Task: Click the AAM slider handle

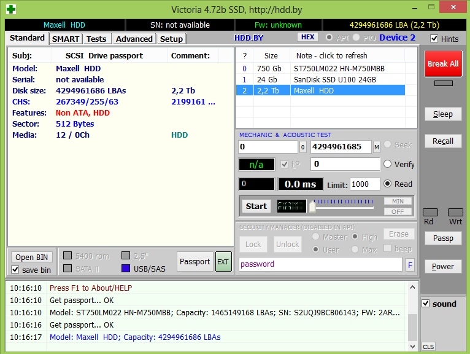Action: pyautogui.click(x=312, y=206)
